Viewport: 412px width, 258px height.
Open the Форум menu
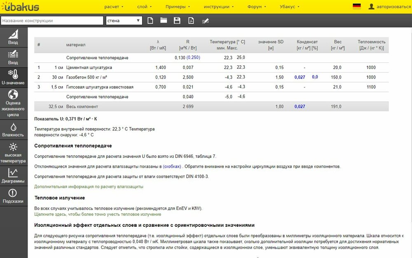pos(257,7)
